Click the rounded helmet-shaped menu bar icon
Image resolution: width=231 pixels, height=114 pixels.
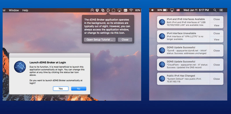click(113, 10)
